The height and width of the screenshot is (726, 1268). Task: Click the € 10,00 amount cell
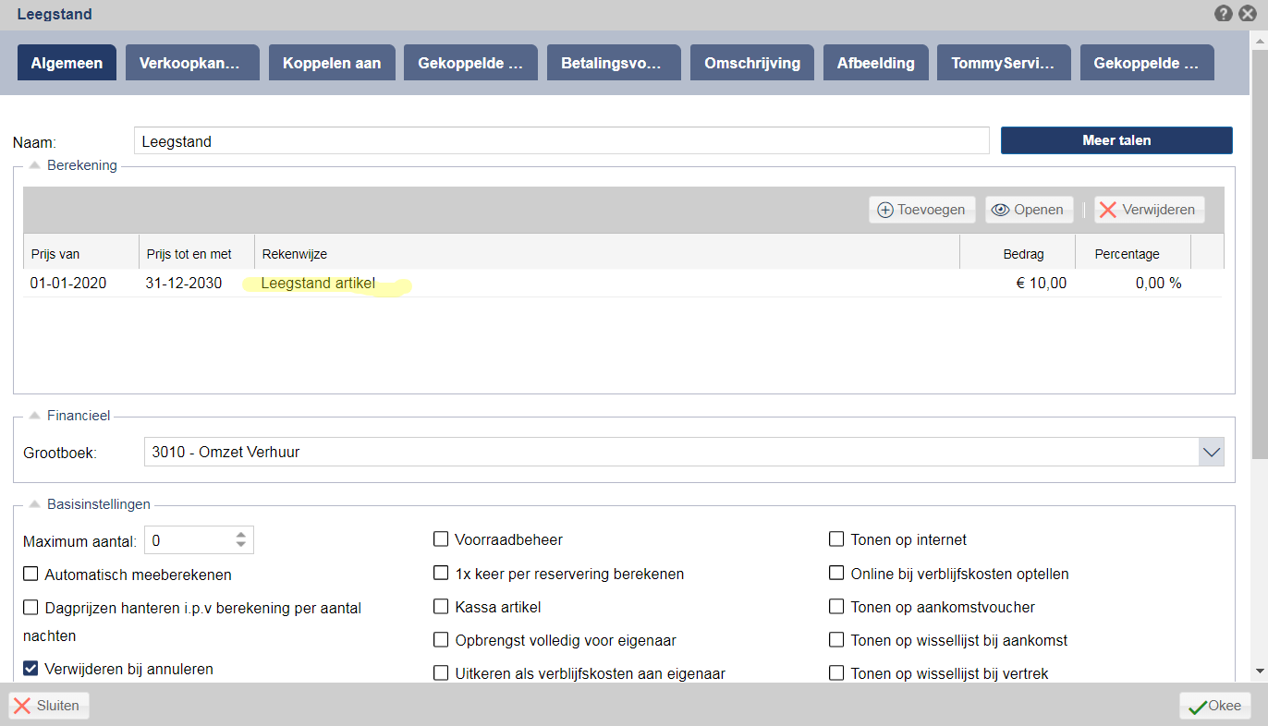(1041, 284)
